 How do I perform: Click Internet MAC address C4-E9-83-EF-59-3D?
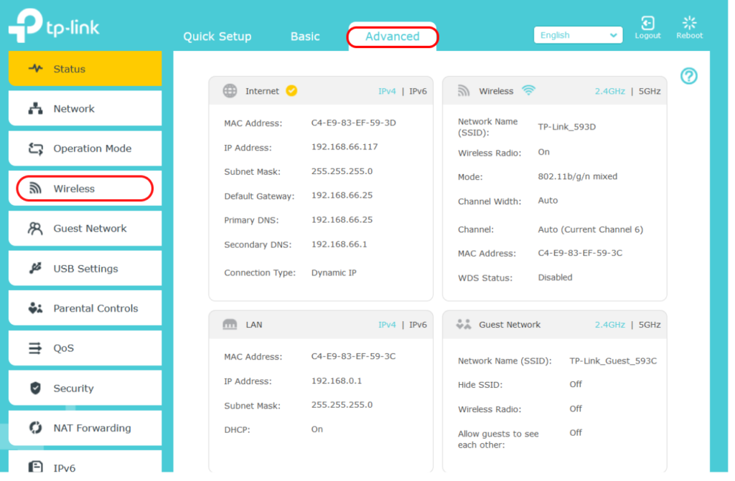353,123
